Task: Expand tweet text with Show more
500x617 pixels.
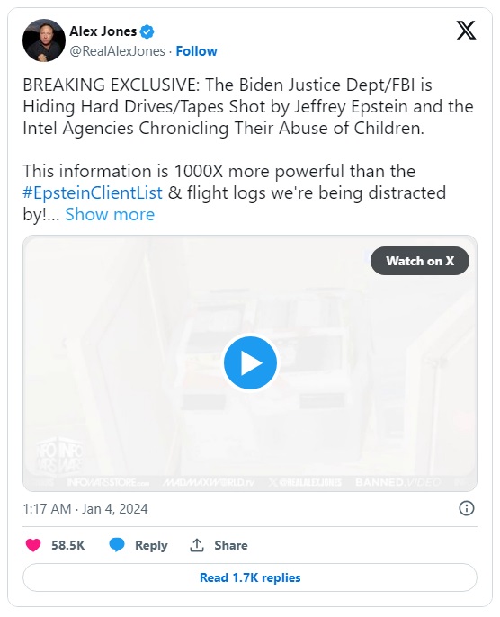Action: [110, 214]
